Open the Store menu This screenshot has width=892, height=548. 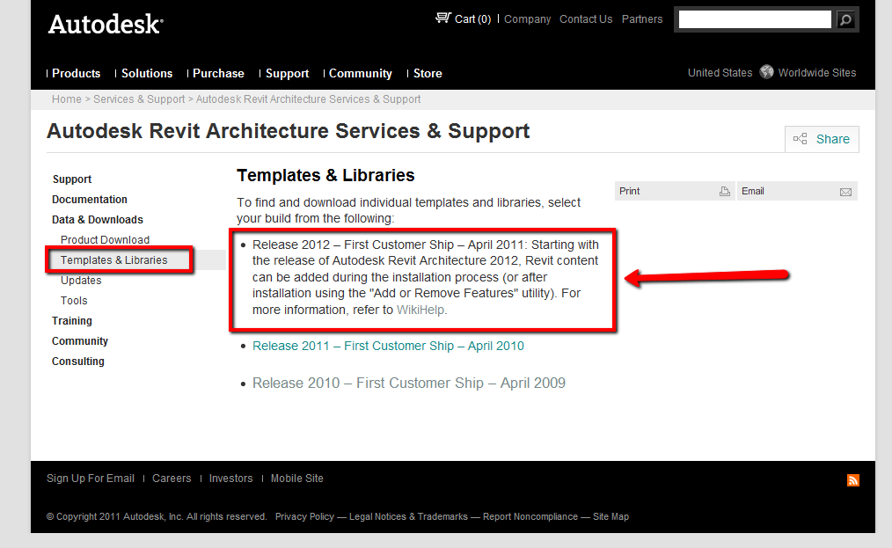(428, 73)
